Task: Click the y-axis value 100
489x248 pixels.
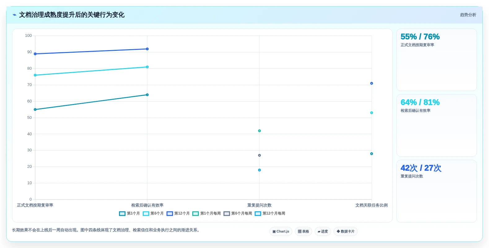Action: [x=28, y=36]
